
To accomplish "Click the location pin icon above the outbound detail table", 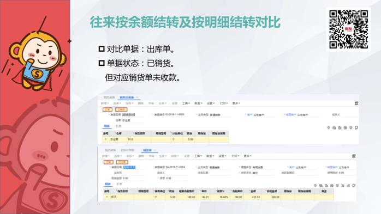I will (x=329, y=128).
